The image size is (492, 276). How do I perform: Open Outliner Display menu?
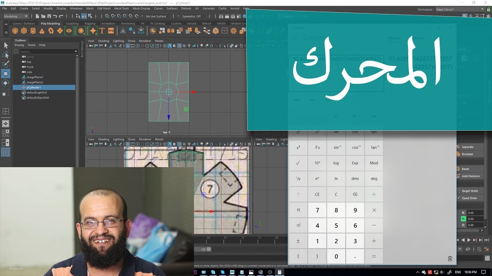pos(19,45)
